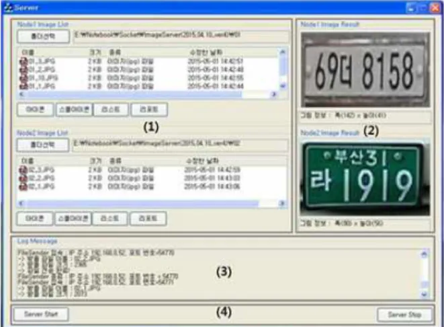Click the Node2 list scroll left arrow
Image resolution: width=444 pixels, height=327 pixels.
click(x=21, y=203)
